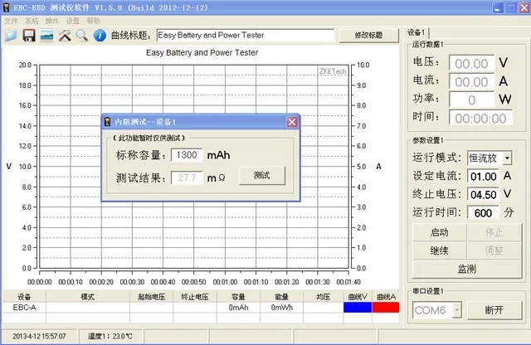
Task: Open the 帮助 menu
Action: click(x=93, y=21)
